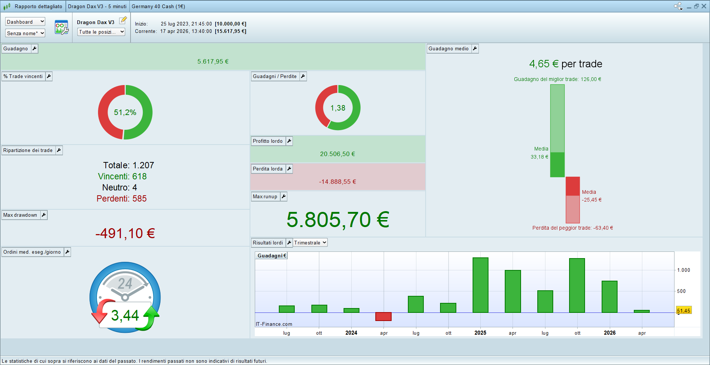Open Max drawdown widget settings wrench
This screenshot has width=710, height=365.
click(x=44, y=215)
